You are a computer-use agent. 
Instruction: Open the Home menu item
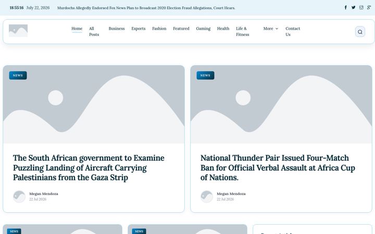coord(77,29)
